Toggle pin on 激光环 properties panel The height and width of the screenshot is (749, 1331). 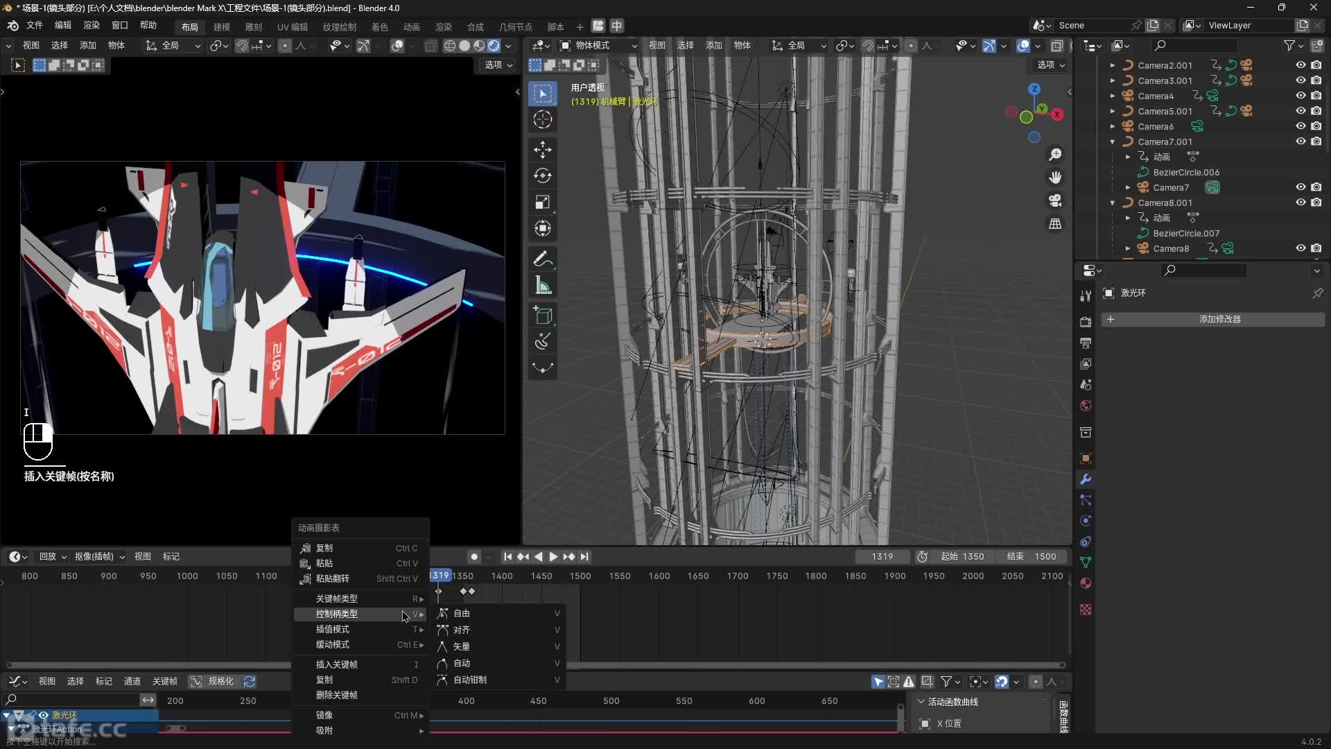pyautogui.click(x=1317, y=293)
